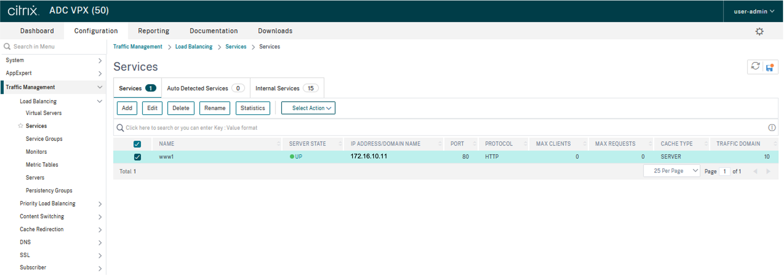784x276 pixels.
Task: Click the star icon beside Services
Action: [x=21, y=126]
